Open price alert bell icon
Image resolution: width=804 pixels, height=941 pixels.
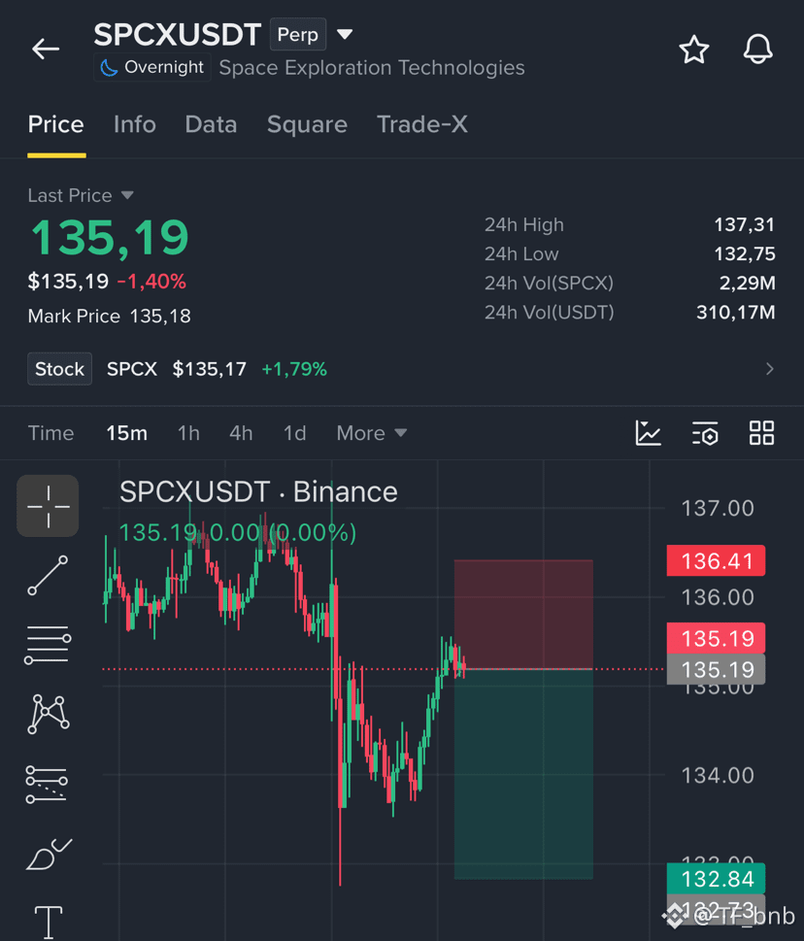[x=757, y=50]
